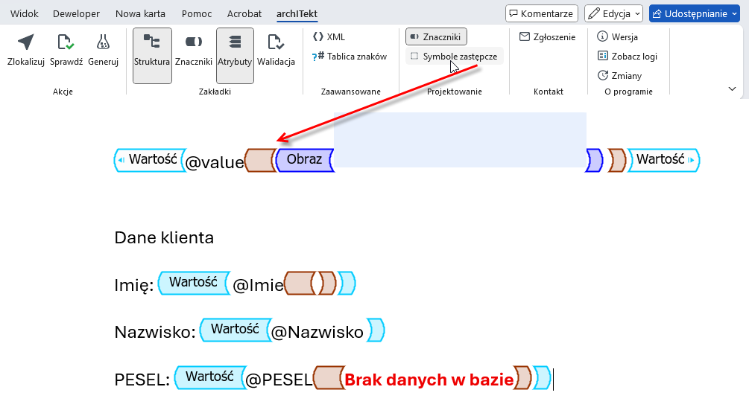Viewport: 749px width, 413px height.
Task: Select the archITekt ribbon tab
Action: [297, 14]
